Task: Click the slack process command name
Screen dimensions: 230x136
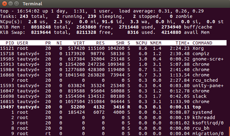Action: tap(199, 96)
